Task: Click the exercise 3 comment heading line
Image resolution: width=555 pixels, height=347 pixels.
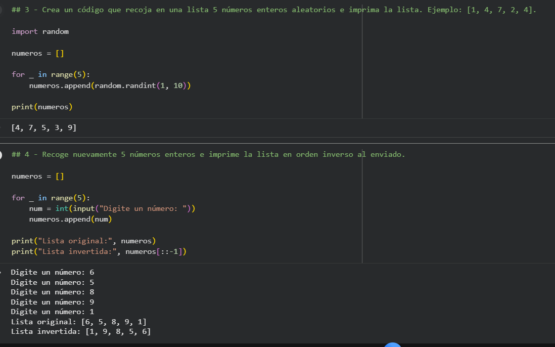Action: [x=273, y=10]
